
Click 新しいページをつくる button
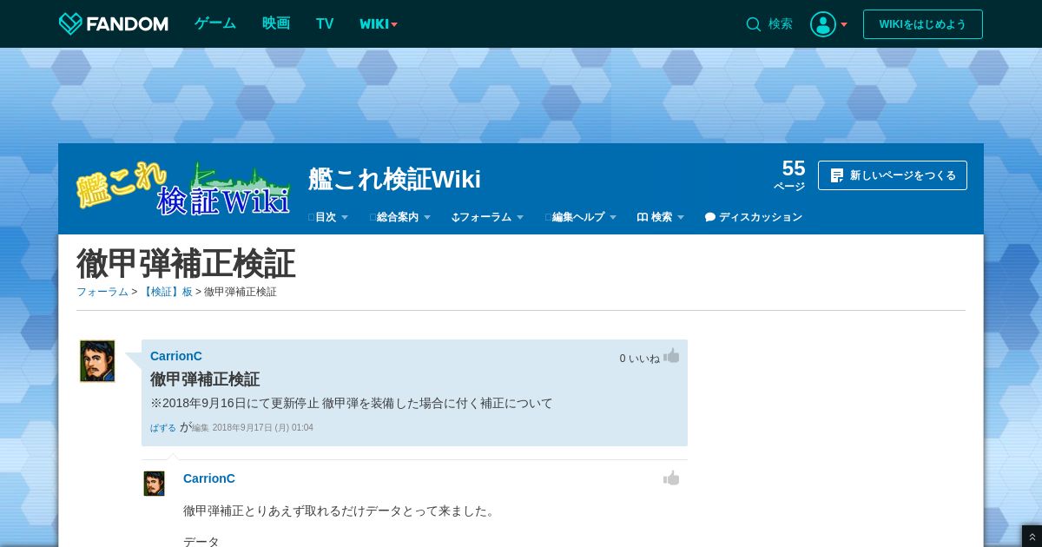[x=893, y=175]
